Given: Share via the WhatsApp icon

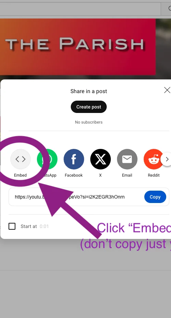Looking at the screenshot, I should [x=47, y=159].
